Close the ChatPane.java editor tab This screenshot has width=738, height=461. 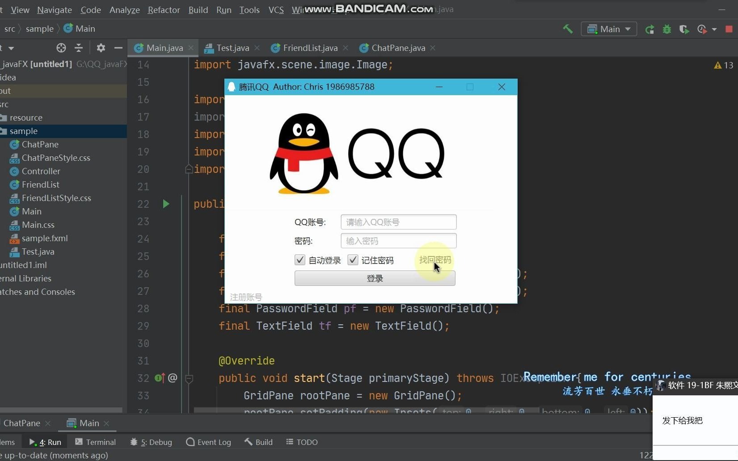[433, 48]
